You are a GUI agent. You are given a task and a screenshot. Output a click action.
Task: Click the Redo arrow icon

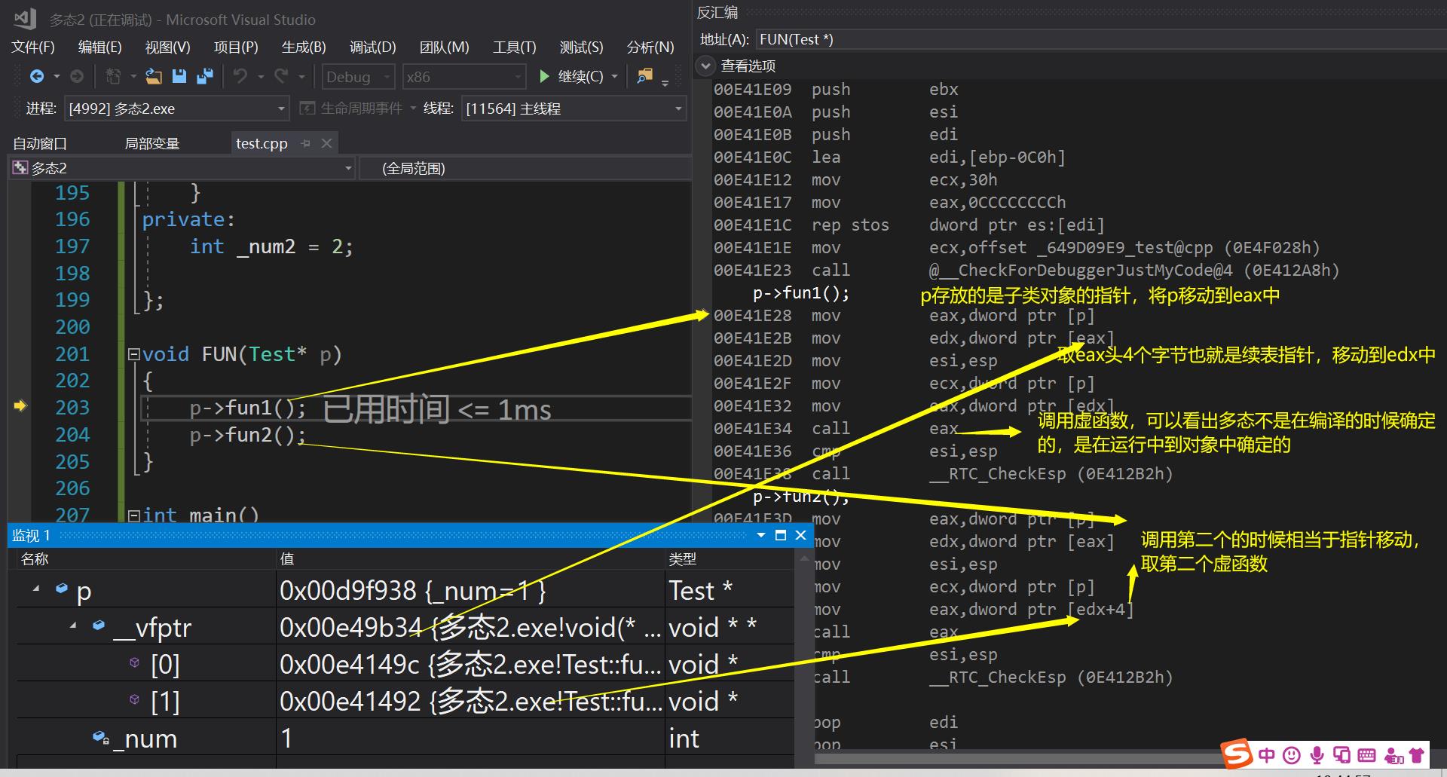click(281, 76)
